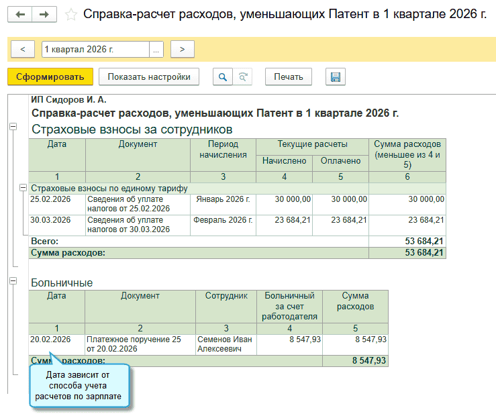496x416 pixels.
Task: Click the find next search icon
Action: [242, 76]
